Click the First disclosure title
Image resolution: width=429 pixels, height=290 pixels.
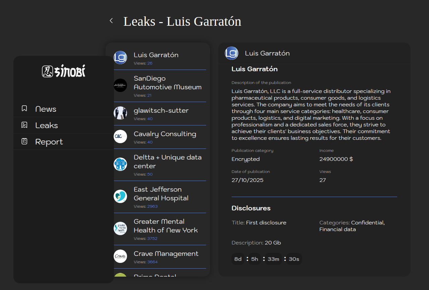pyautogui.click(x=266, y=223)
